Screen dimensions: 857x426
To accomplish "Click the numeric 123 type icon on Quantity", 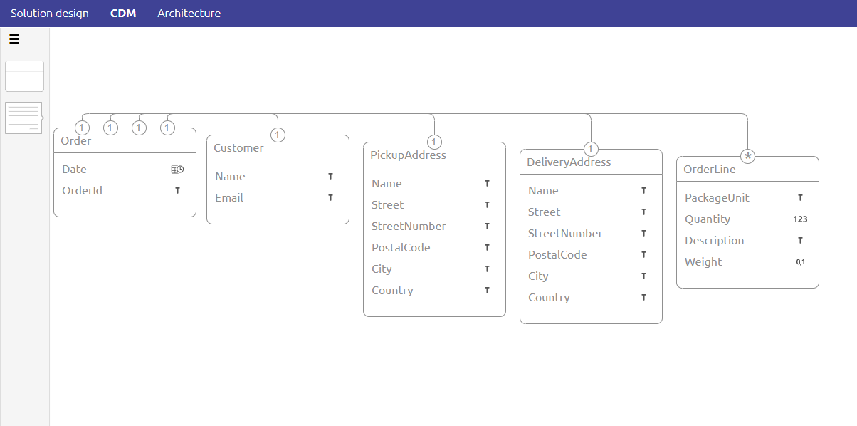I will (x=800, y=219).
